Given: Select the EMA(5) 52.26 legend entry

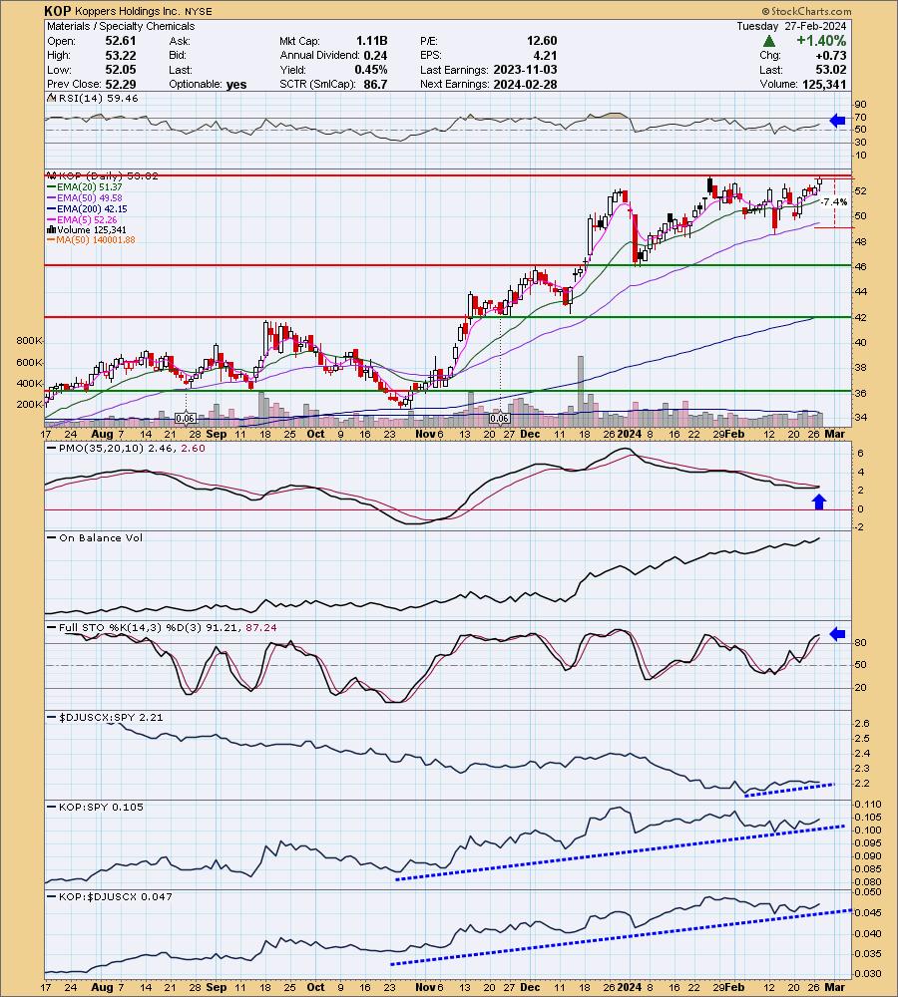Looking at the screenshot, I should click(x=82, y=219).
